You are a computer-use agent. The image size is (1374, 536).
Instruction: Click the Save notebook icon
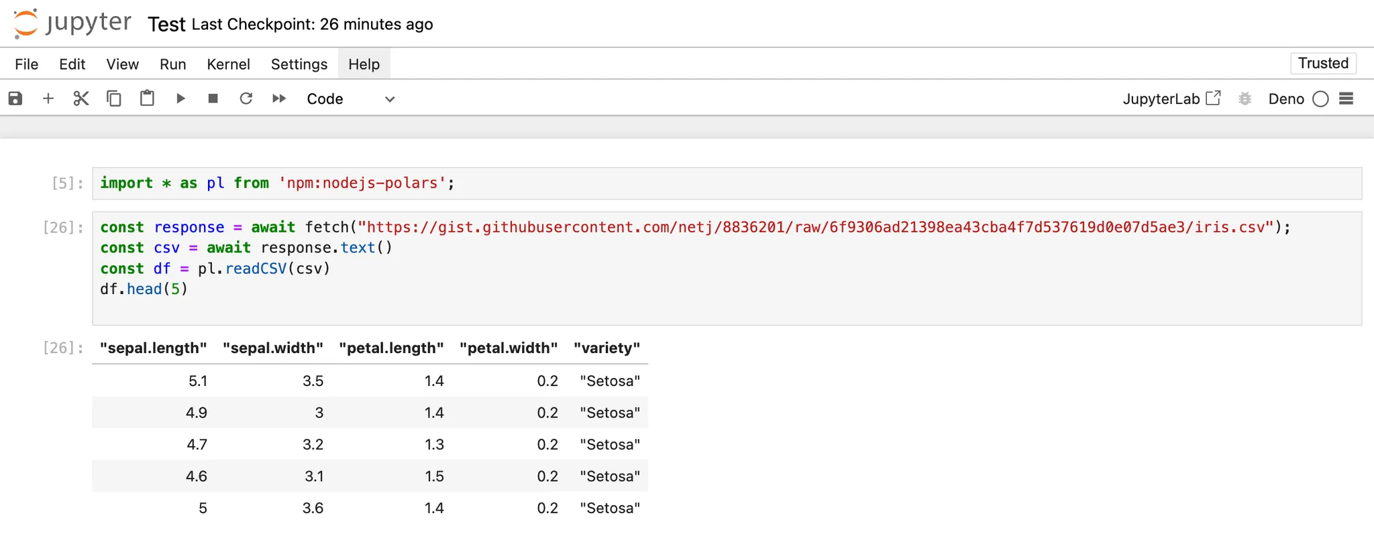click(15, 98)
